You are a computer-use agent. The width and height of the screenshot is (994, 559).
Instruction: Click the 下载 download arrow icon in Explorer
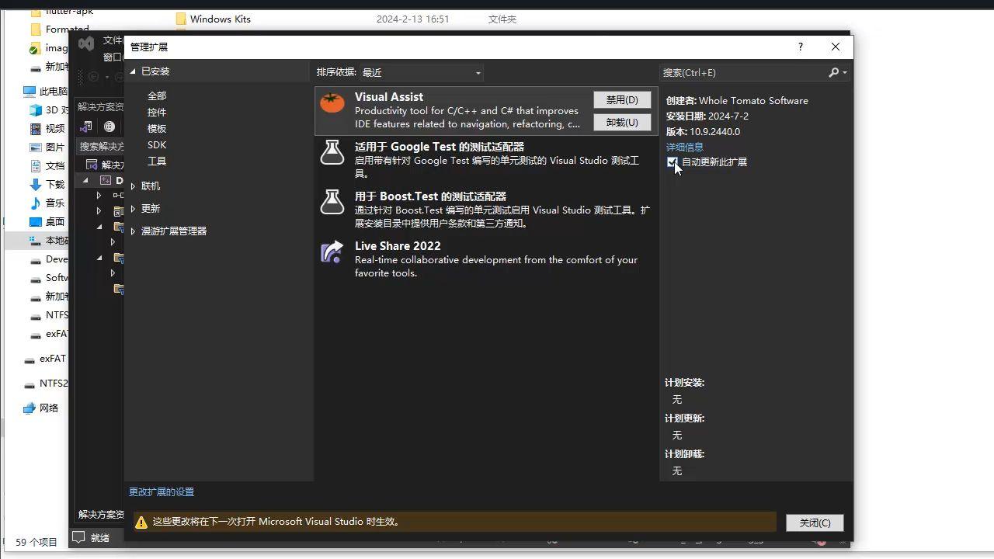[x=35, y=184]
